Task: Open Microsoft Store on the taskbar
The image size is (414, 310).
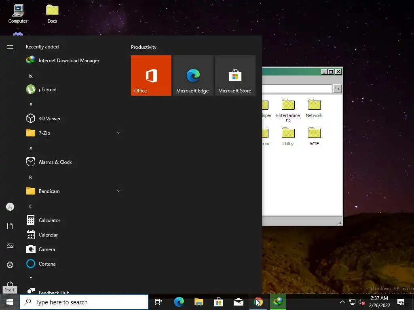Action: coord(219,302)
